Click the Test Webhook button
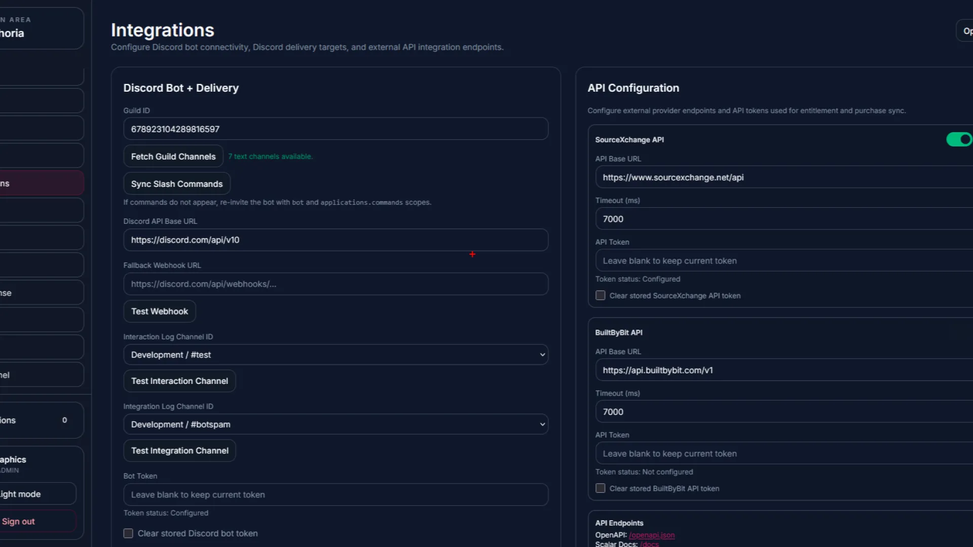 pyautogui.click(x=160, y=311)
